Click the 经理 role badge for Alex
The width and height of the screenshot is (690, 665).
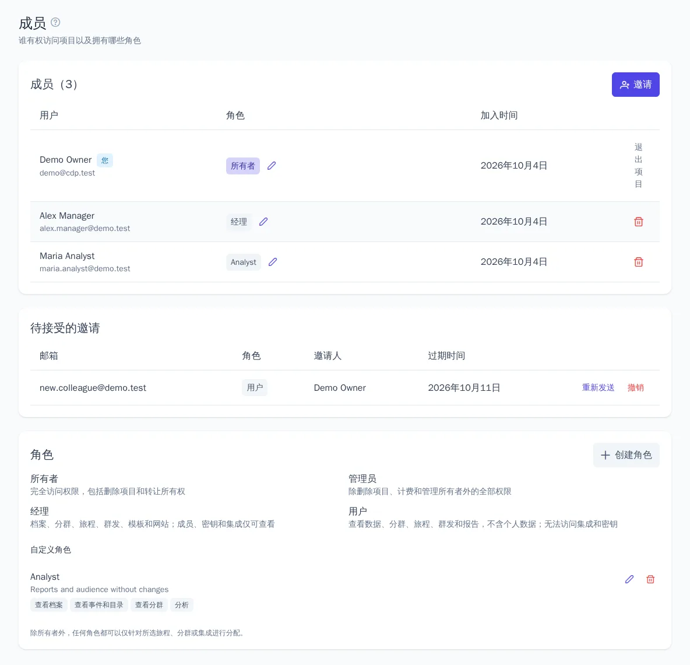coord(238,222)
